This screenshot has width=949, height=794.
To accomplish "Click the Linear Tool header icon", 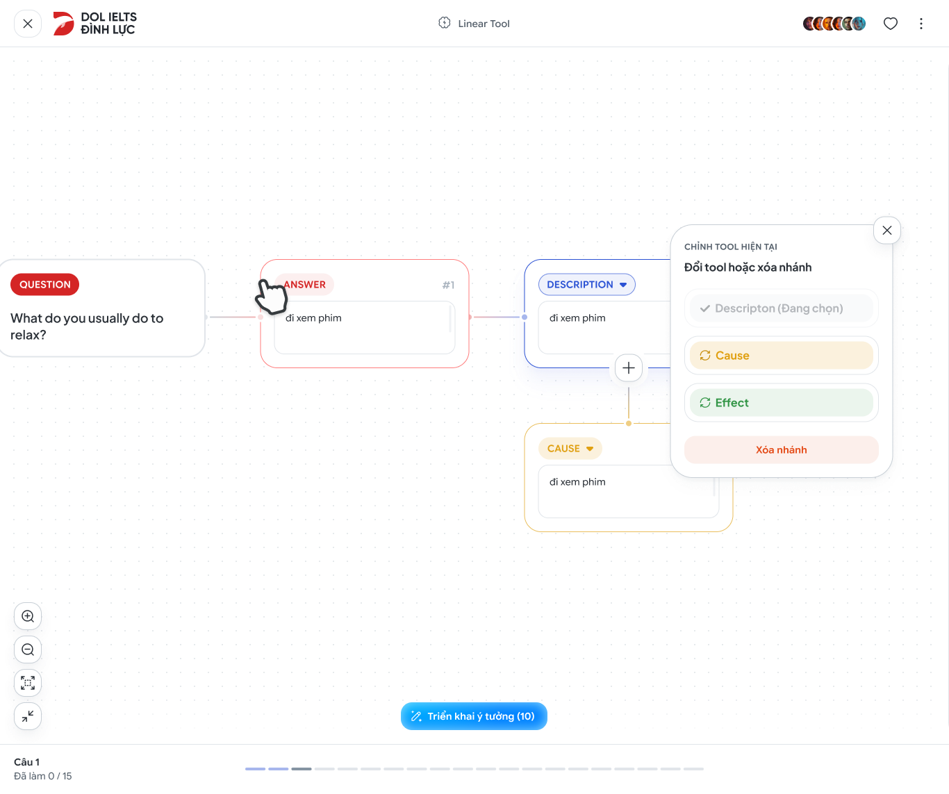I will click(x=445, y=23).
